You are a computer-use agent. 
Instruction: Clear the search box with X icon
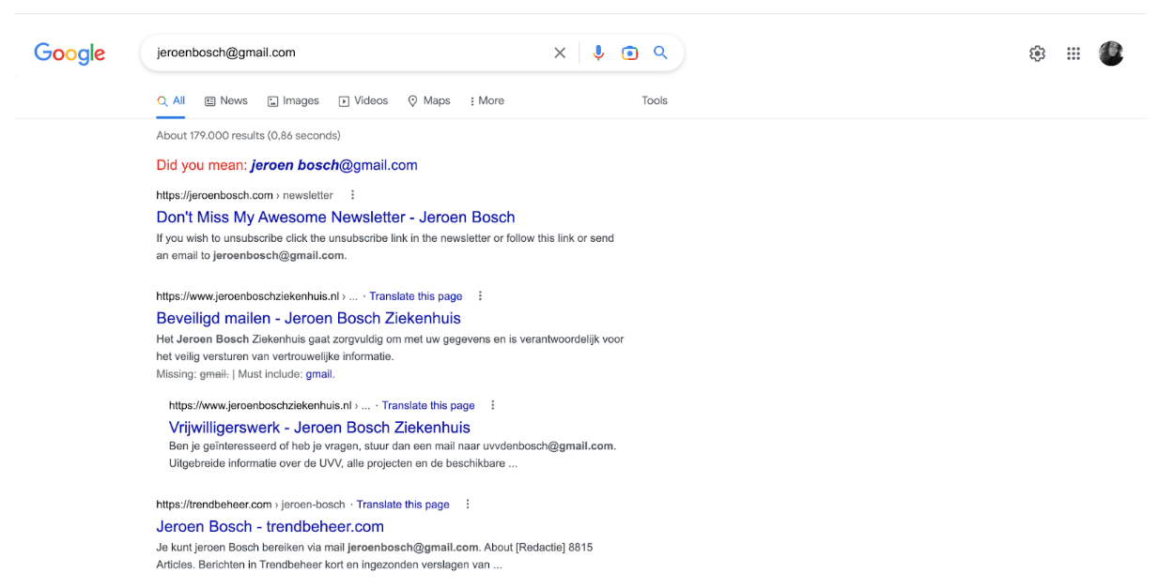coord(560,53)
